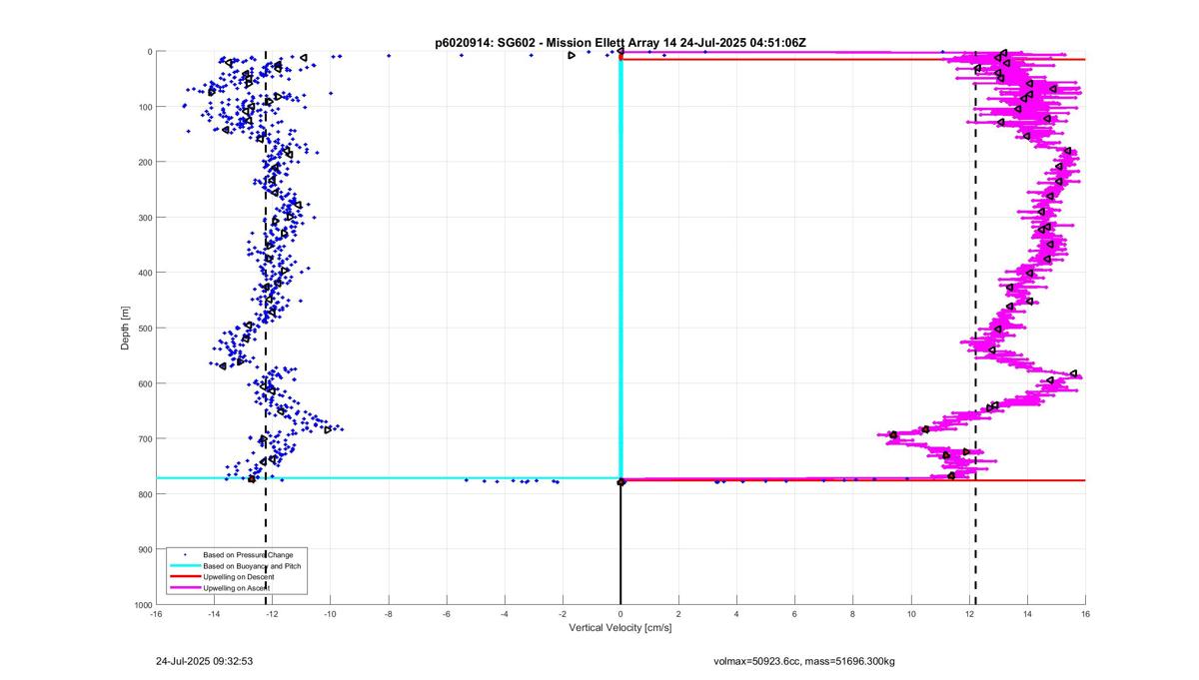Click the x-axis tick label '-16'
Screen dimensions: 1199x680
coord(156,614)
